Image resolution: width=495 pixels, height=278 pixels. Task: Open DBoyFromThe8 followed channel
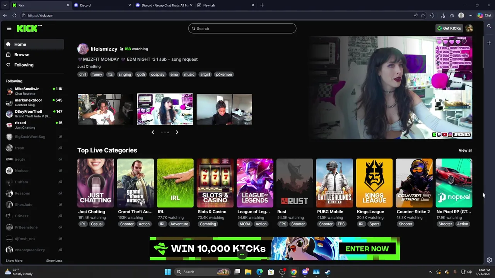click(34, 114)
